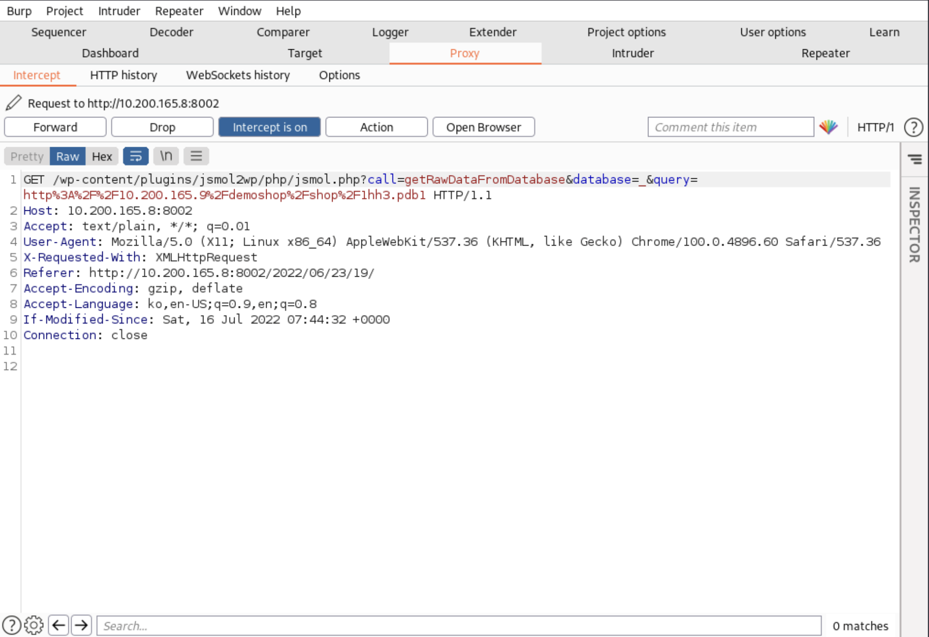The width and height of the screenshot is (929, 637).
Task: Open the Repeater menu in menu bar
Action: point(179,11)
